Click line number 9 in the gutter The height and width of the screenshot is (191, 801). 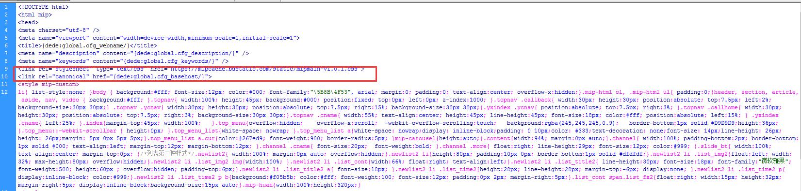point(6,69)
